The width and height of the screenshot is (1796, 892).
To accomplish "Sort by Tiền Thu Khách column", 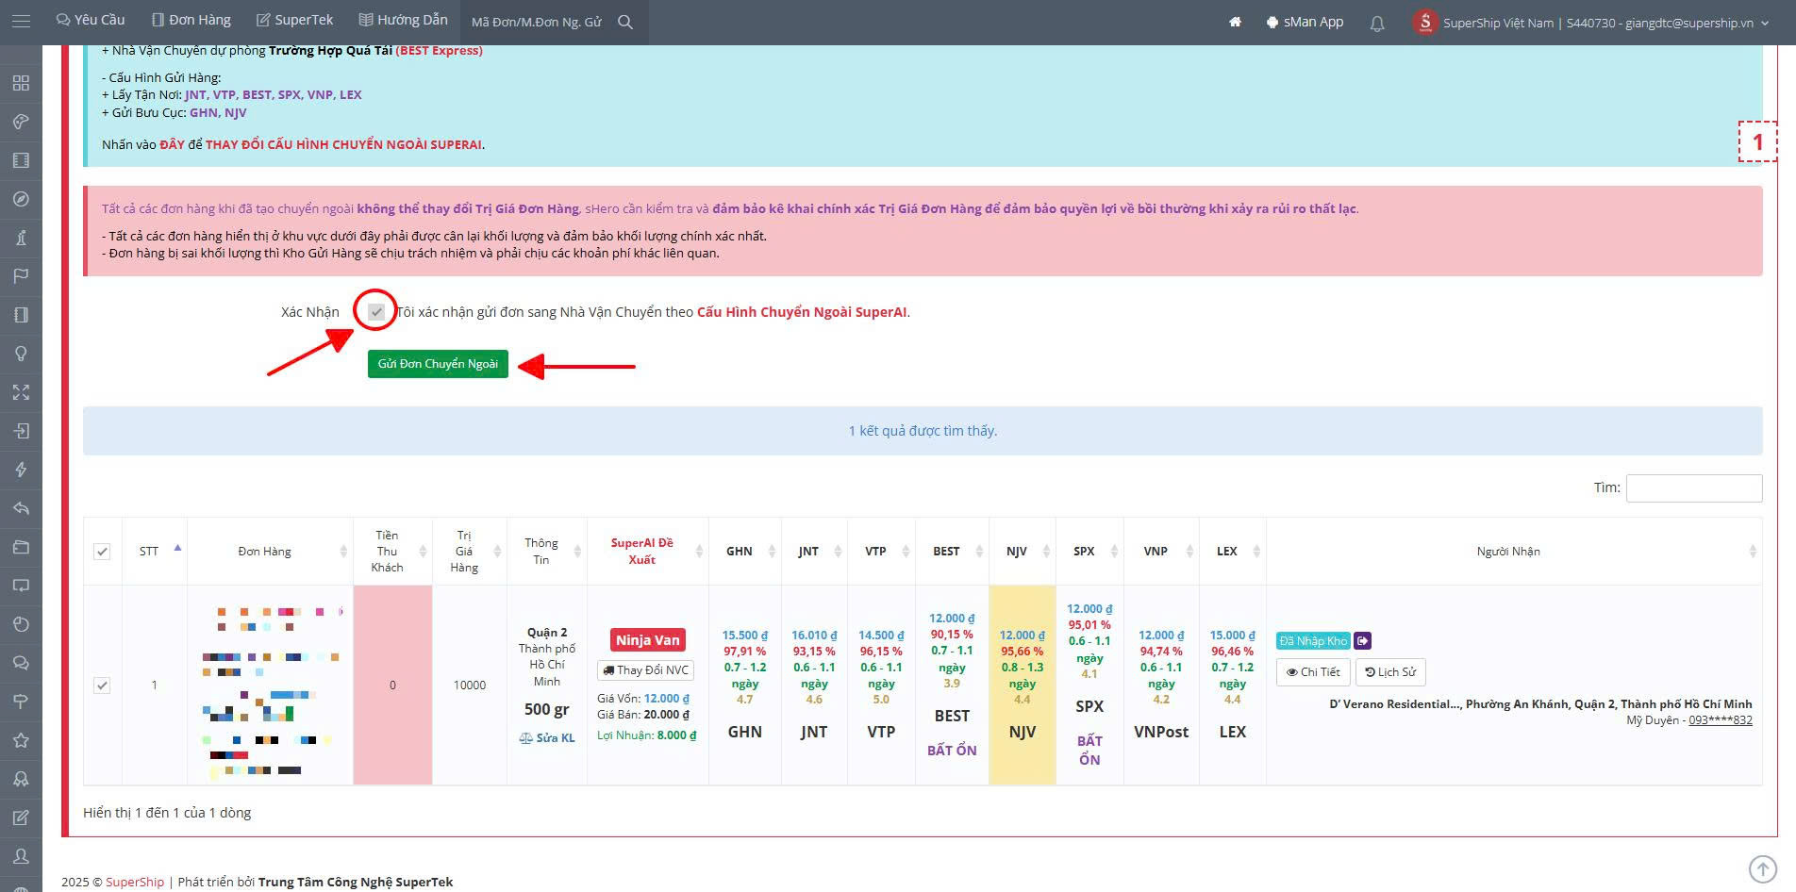I will [392, 552].
